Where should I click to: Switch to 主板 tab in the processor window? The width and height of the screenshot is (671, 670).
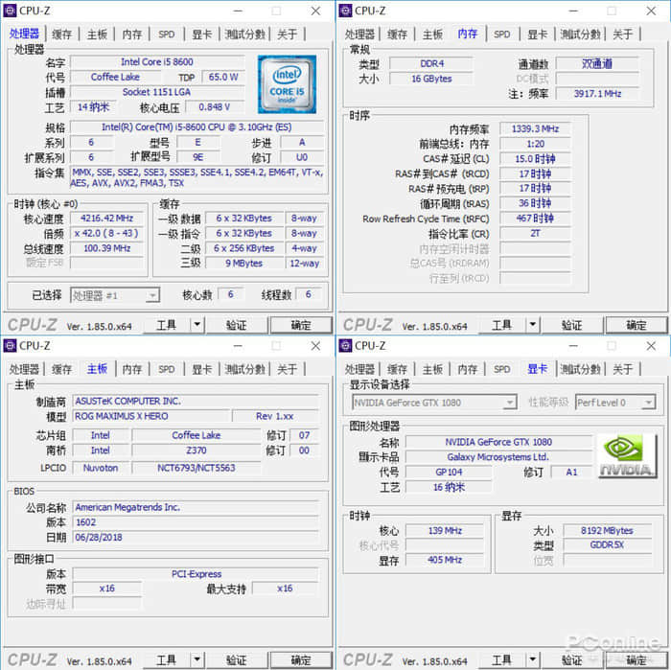click(97, 35)
